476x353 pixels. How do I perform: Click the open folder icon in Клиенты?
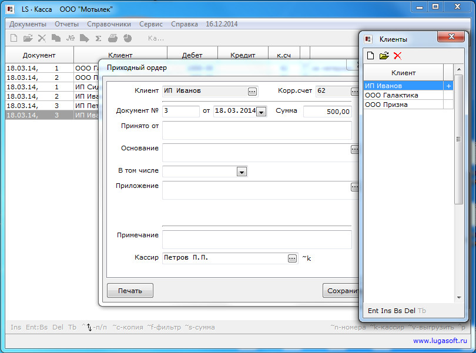click(x=384, y=56)
